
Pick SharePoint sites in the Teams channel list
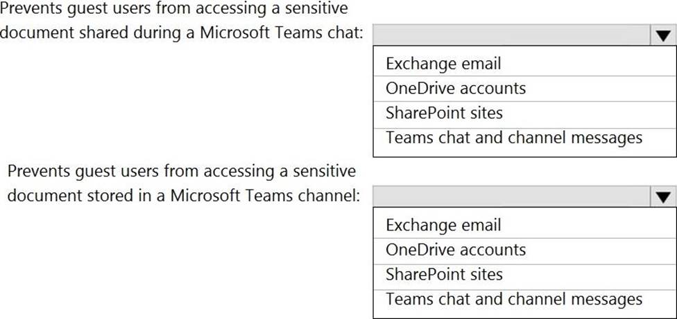click(444, 274)
